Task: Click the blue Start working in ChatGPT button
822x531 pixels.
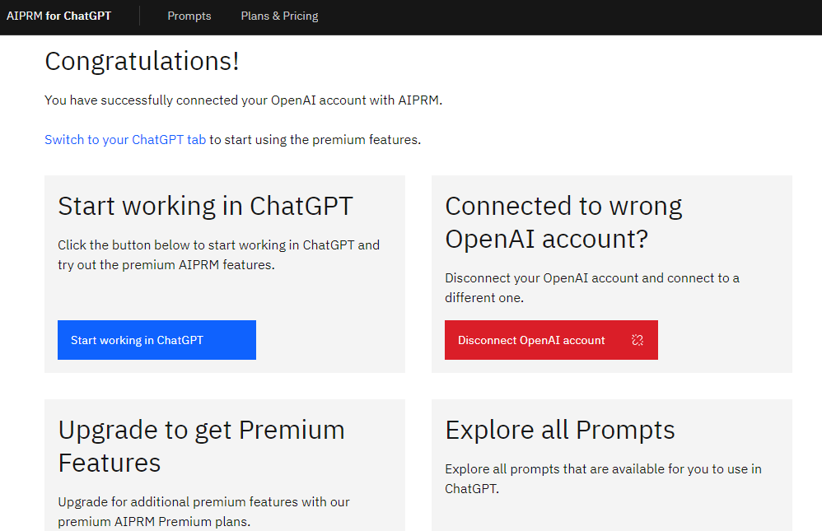Action: pyautogui.click(x=156, y=340)
